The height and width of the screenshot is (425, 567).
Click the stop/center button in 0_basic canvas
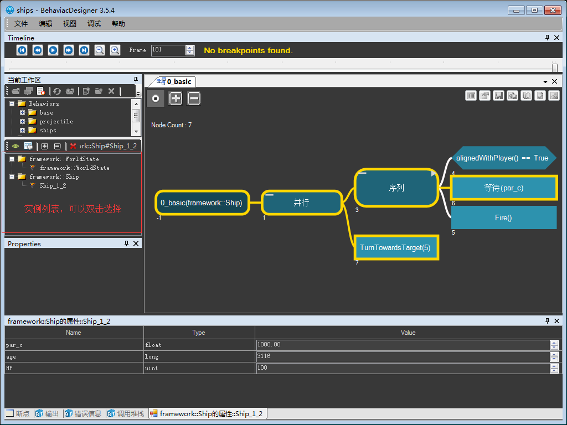(156, 99)
